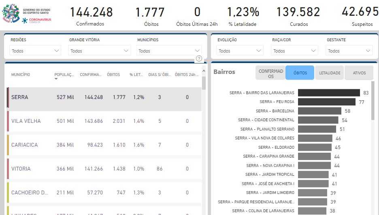Screen dimensions: 379x215
Task: Sort by Dias s/ Óbito column header
Action: pyautogui.click(x=160, y=74)
